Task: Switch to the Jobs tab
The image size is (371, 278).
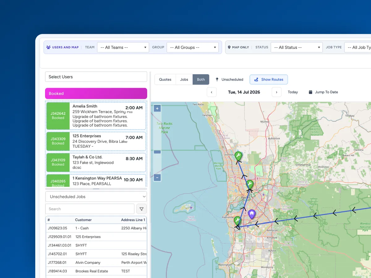Action: (x=184, y=79)
